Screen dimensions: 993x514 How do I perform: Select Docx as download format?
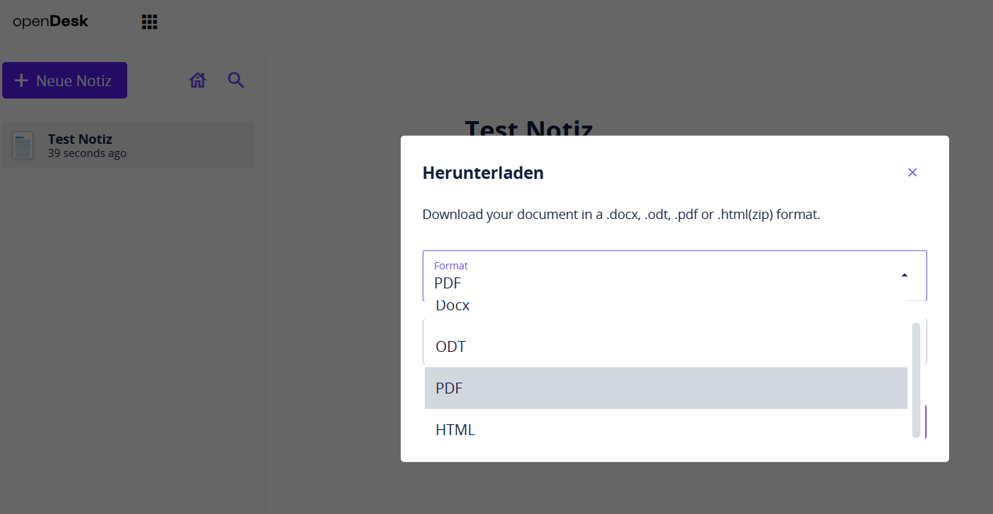452,304
